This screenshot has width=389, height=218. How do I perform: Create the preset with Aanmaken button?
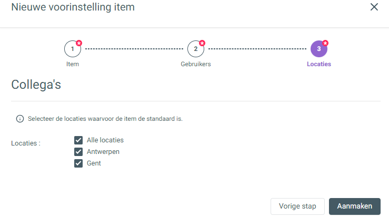(354, 206)
